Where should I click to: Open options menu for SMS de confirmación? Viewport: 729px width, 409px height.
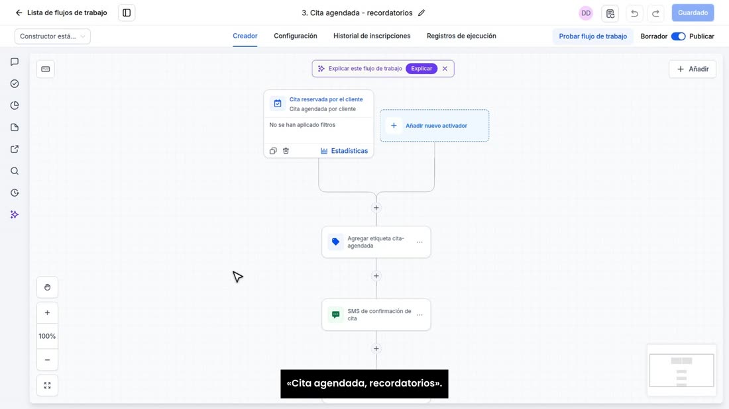[x=420, y=315]
